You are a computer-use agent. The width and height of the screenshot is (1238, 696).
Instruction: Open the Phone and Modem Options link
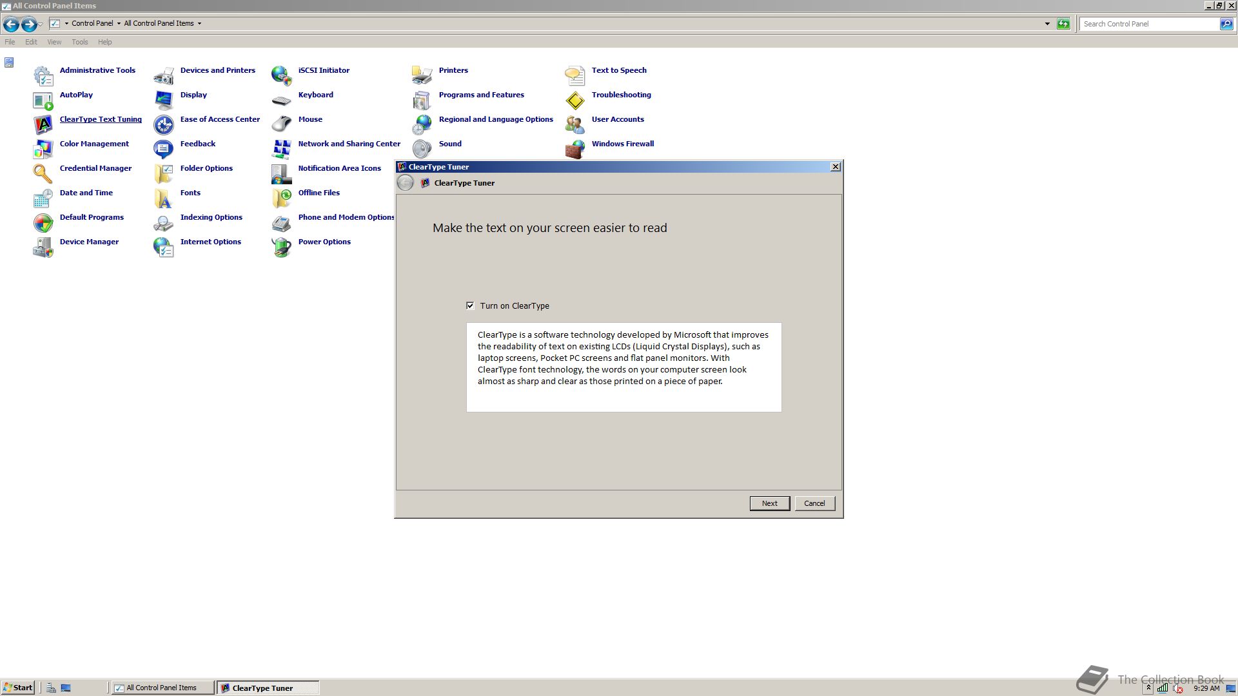click(346, 217)
